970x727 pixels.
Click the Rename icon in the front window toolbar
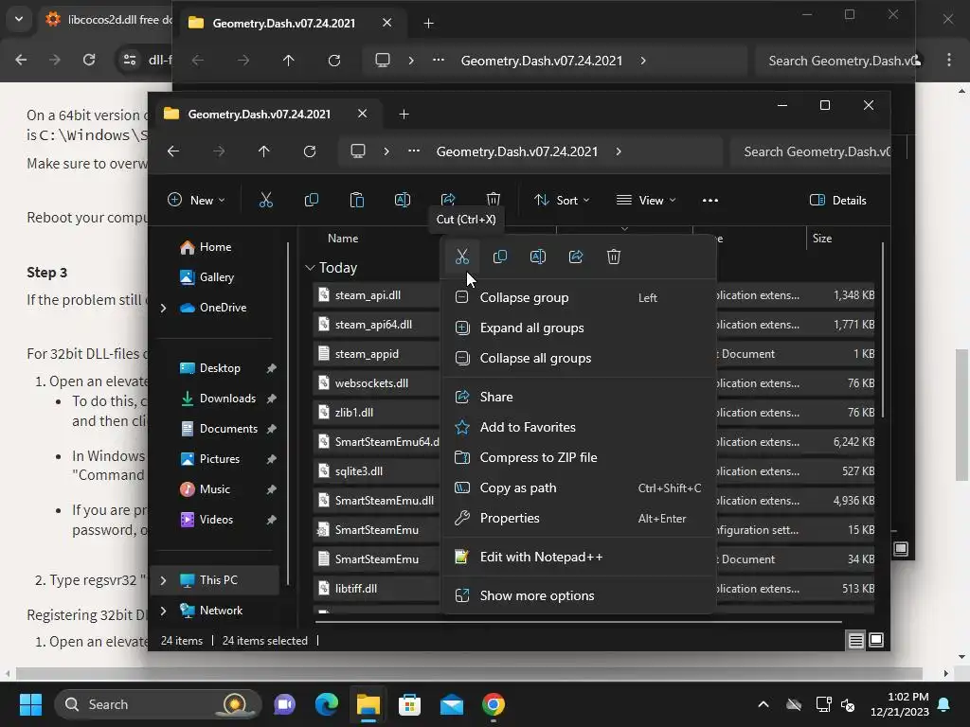[402, 200]
